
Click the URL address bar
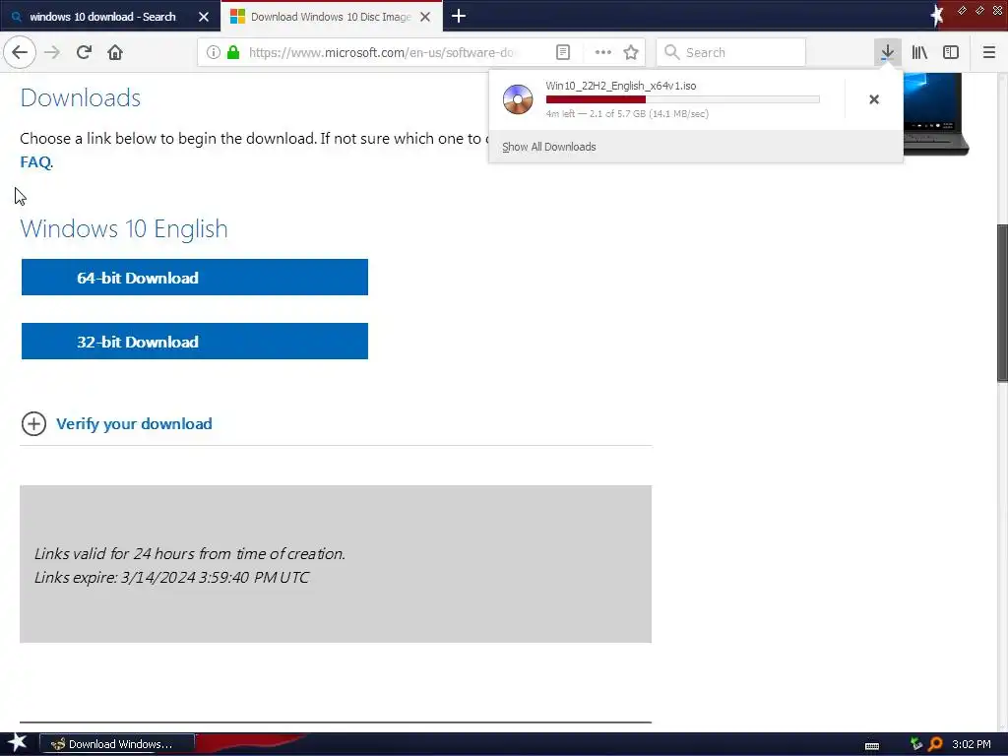(381, 52)
